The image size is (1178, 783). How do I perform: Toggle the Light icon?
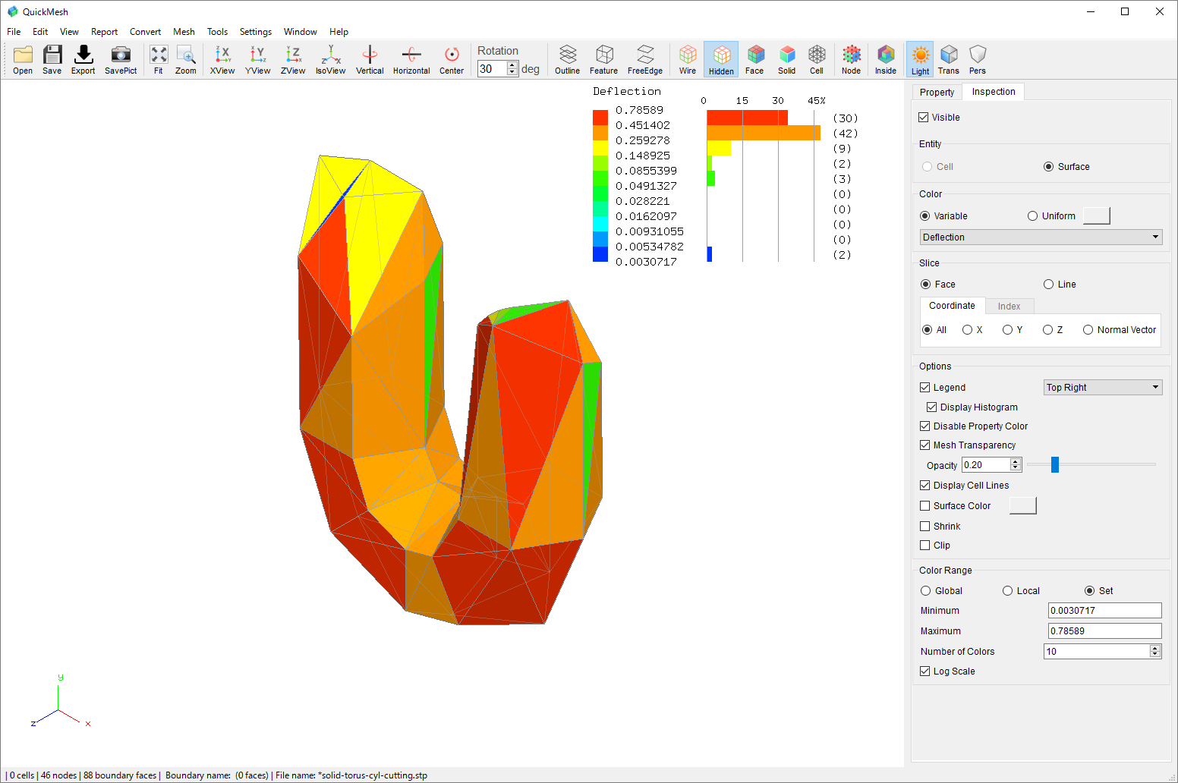point(921,59)
